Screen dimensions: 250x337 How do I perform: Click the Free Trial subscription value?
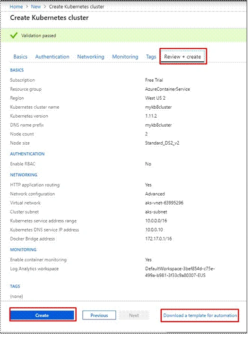[154, 80]
